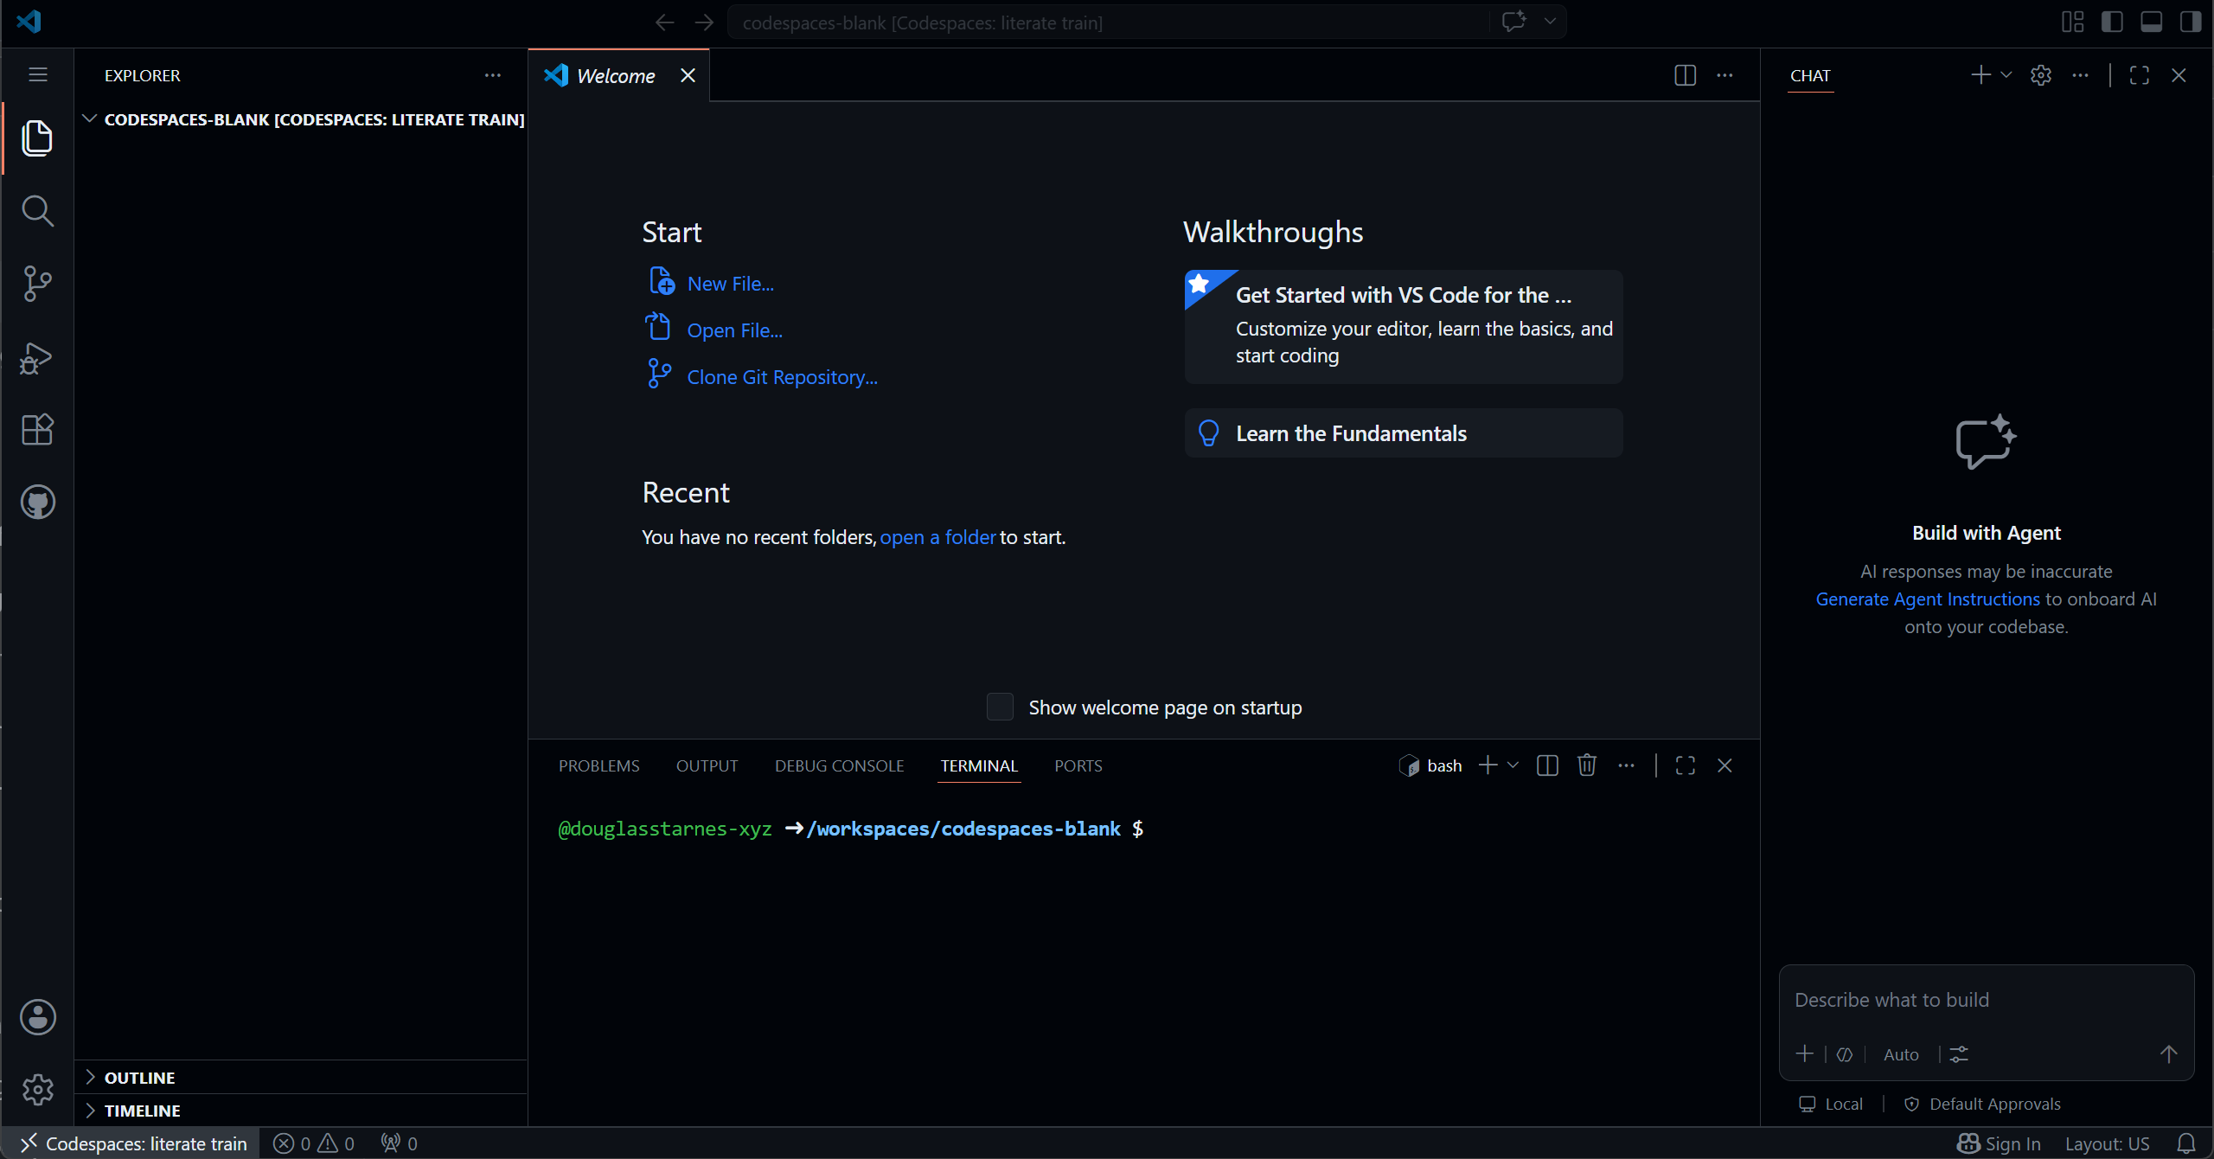Switch to the DEBUG CONSOLE tab
The height and width of the screenshot is (1159, 2214).
[x=839, y=765]
